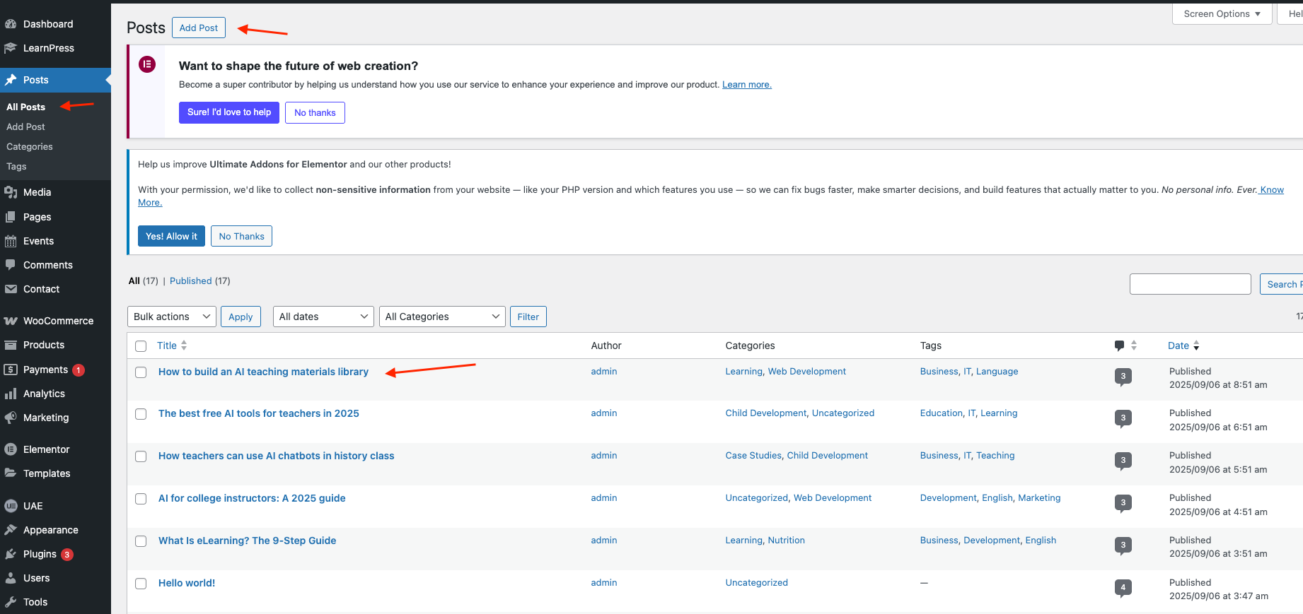Open the Bulk actions dropdown

click(x=172, y=317)
